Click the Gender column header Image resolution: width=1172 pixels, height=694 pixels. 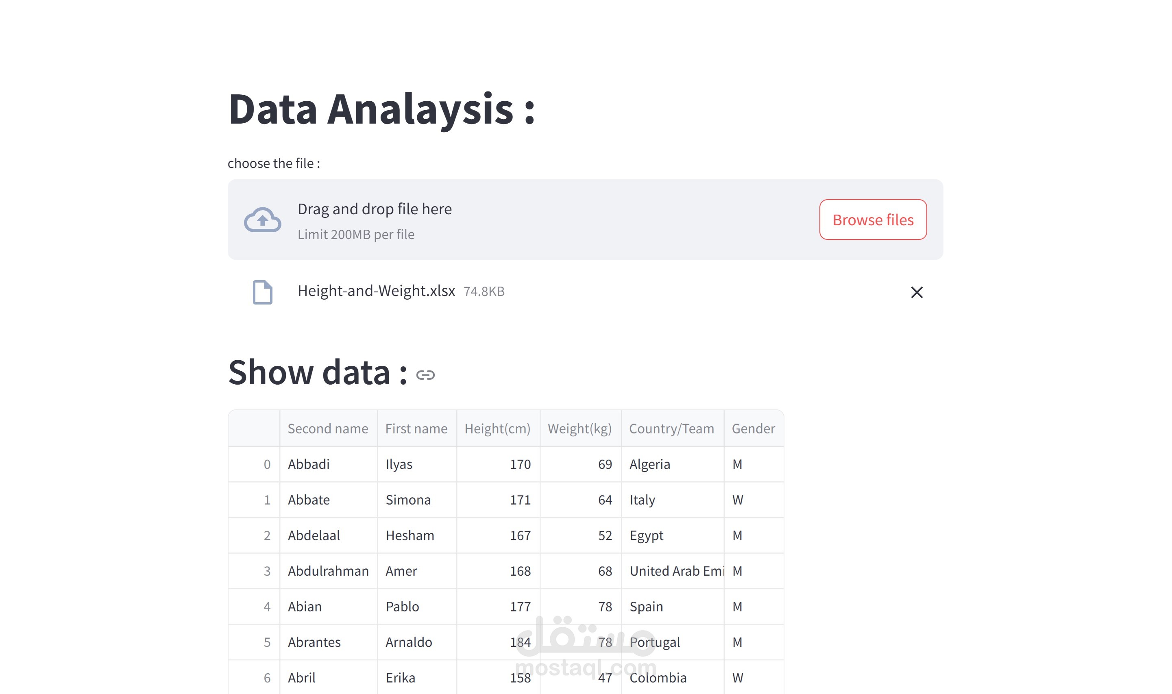tap(752, 429)
